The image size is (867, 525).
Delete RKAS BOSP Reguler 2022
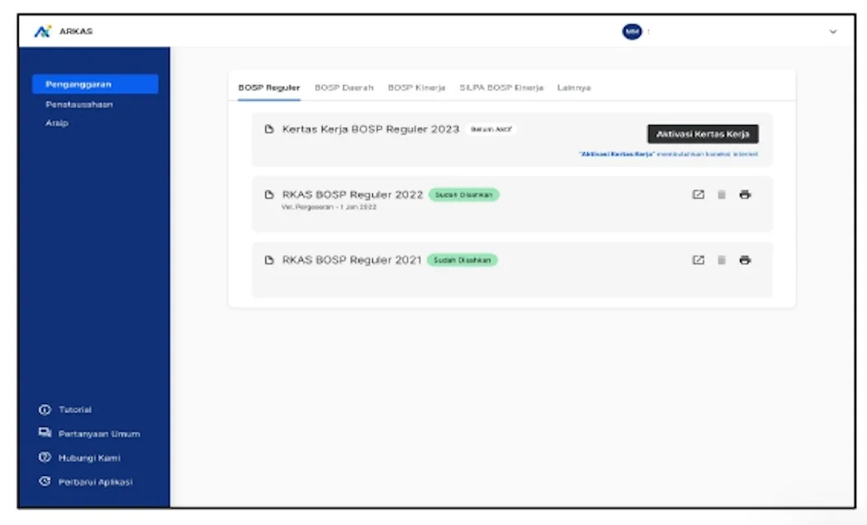point(721,195)
